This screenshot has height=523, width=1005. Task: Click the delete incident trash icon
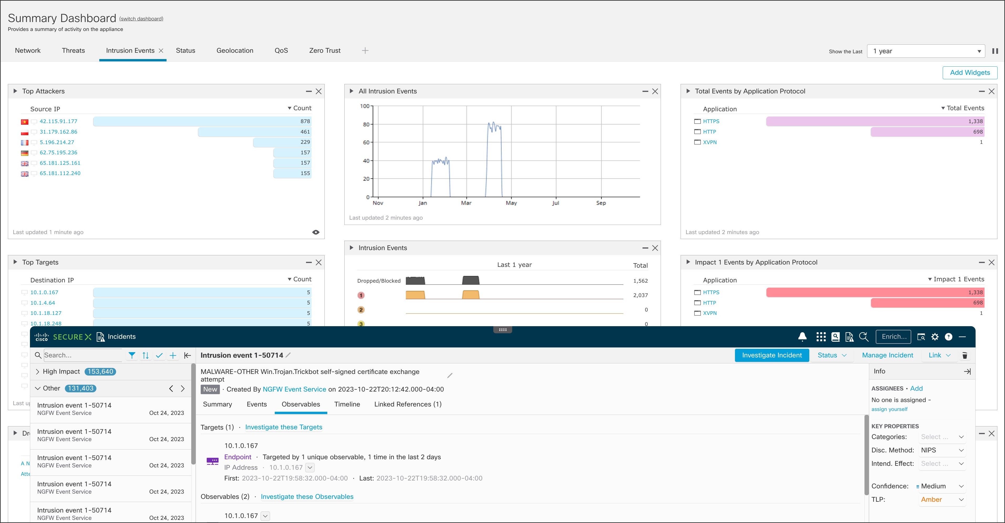(965, 355)
